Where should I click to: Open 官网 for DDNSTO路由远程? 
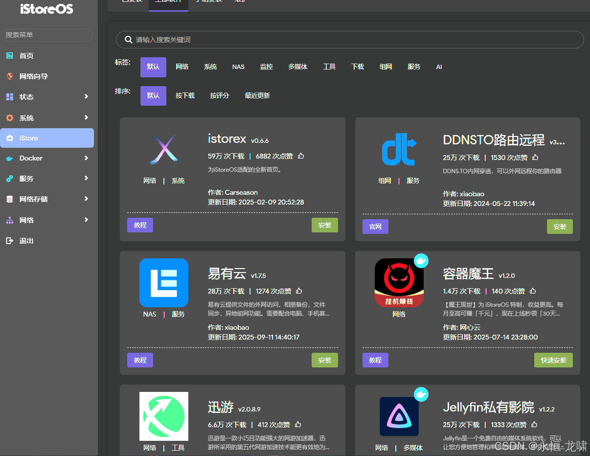click(375, 227)
